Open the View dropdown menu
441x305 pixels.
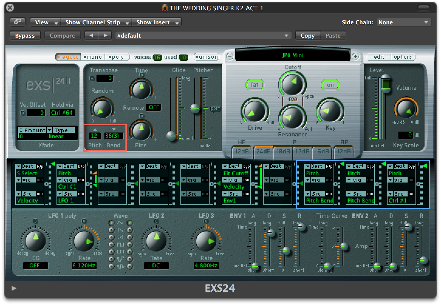(x=45, y=22)
